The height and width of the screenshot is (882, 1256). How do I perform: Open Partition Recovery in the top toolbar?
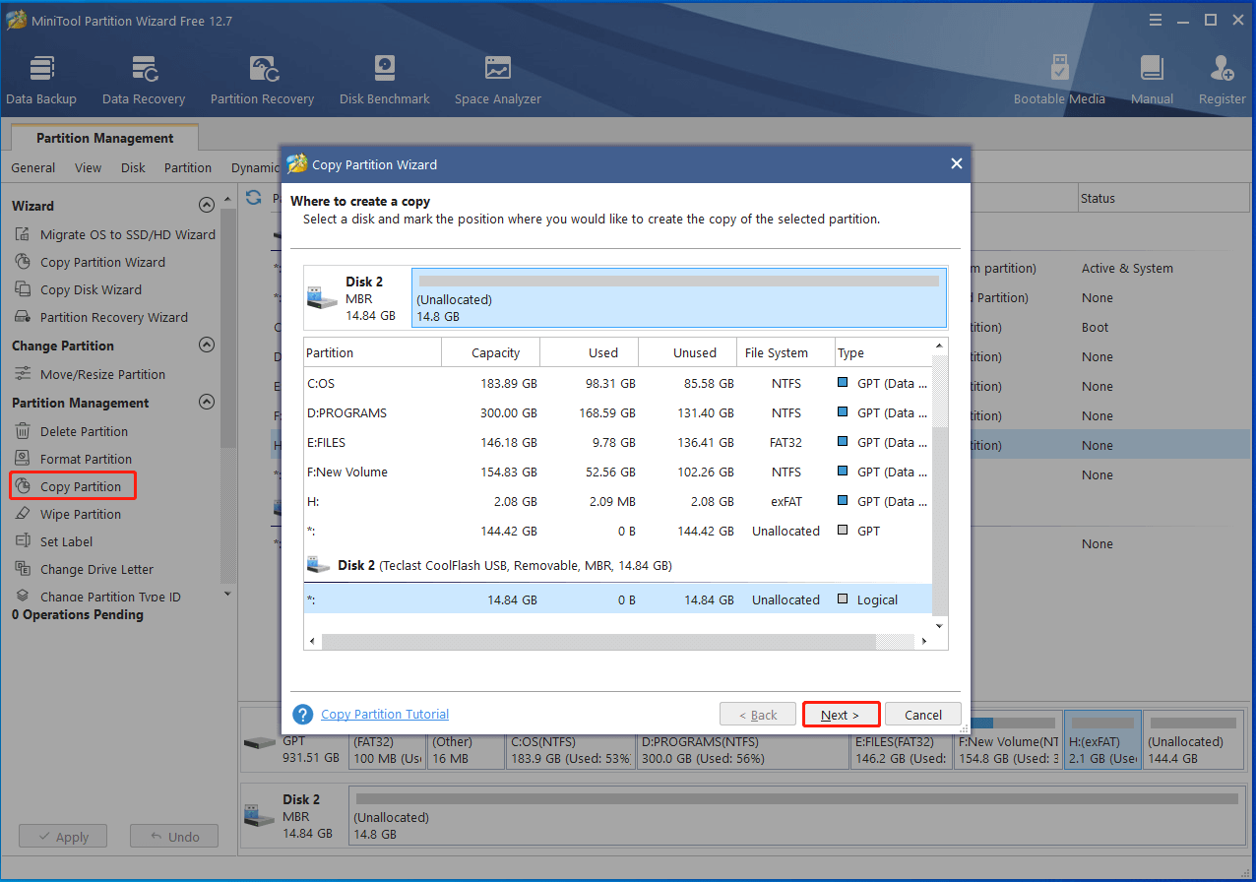coord(262,80)
